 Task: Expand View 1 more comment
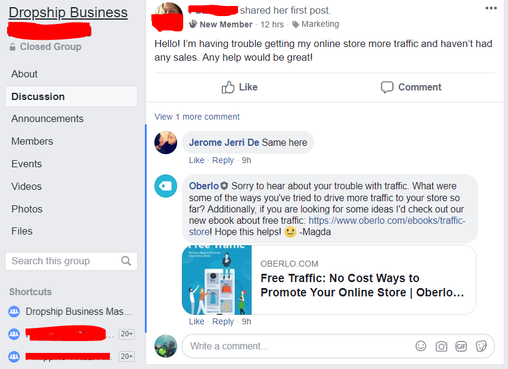[197, 117]
